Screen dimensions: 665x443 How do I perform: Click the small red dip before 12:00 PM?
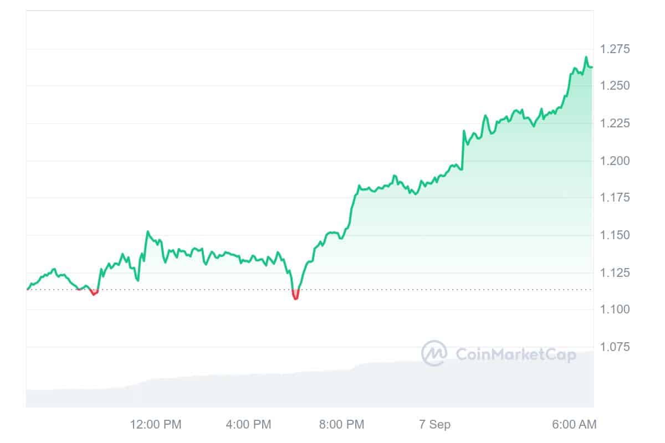coord(94,293)
